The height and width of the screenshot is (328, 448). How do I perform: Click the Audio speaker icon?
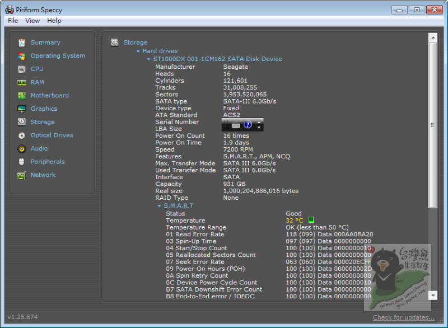coord(22,149)
